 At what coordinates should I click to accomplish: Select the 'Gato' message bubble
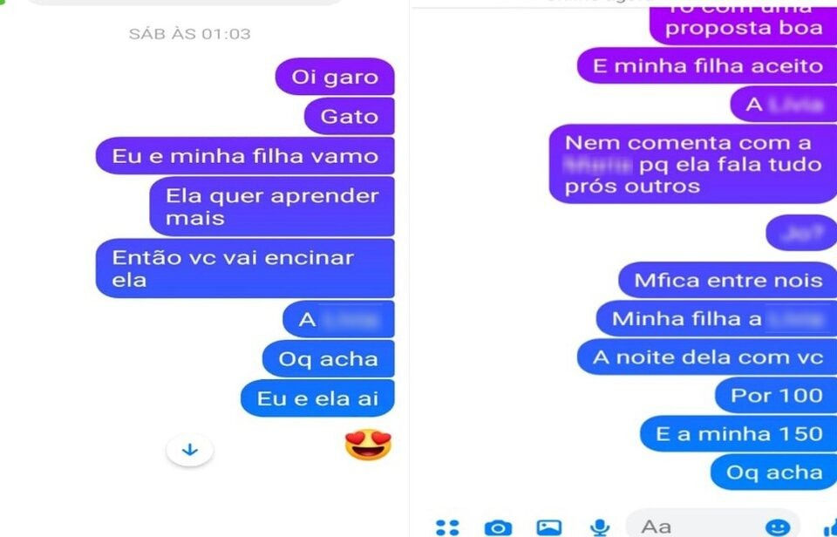pyautogui.click(x=349, y=116)
